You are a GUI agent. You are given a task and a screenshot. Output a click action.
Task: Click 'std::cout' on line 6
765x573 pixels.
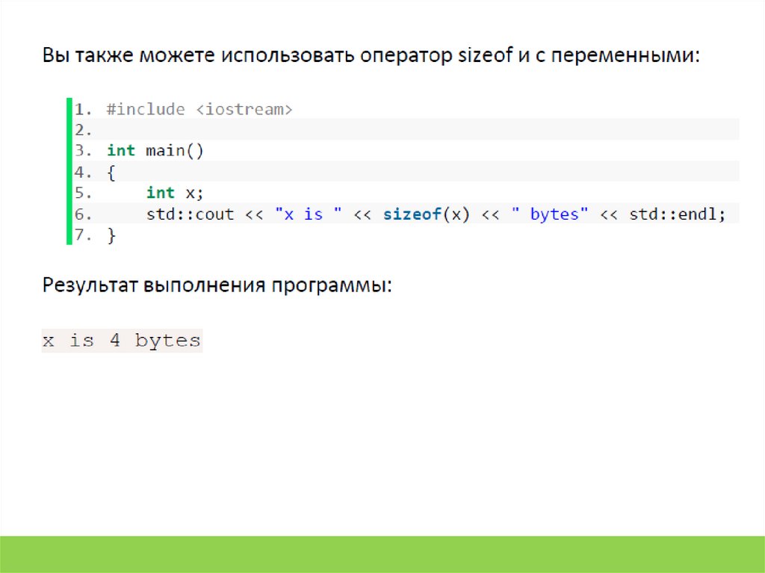pos(191,214)
